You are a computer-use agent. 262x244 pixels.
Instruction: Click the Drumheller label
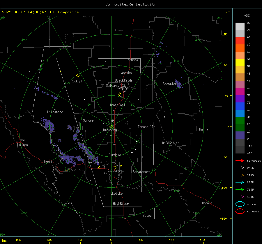(171, 143)
